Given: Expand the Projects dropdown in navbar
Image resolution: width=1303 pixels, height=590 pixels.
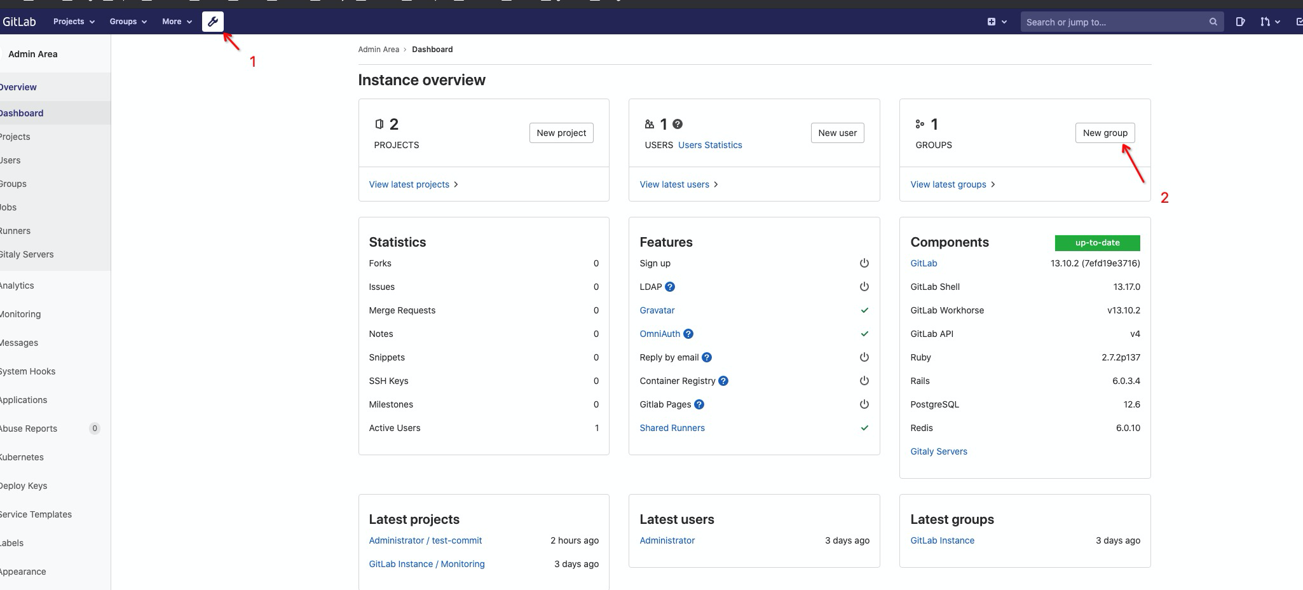Looking at the screenshot, I should (x=74, y=22).
